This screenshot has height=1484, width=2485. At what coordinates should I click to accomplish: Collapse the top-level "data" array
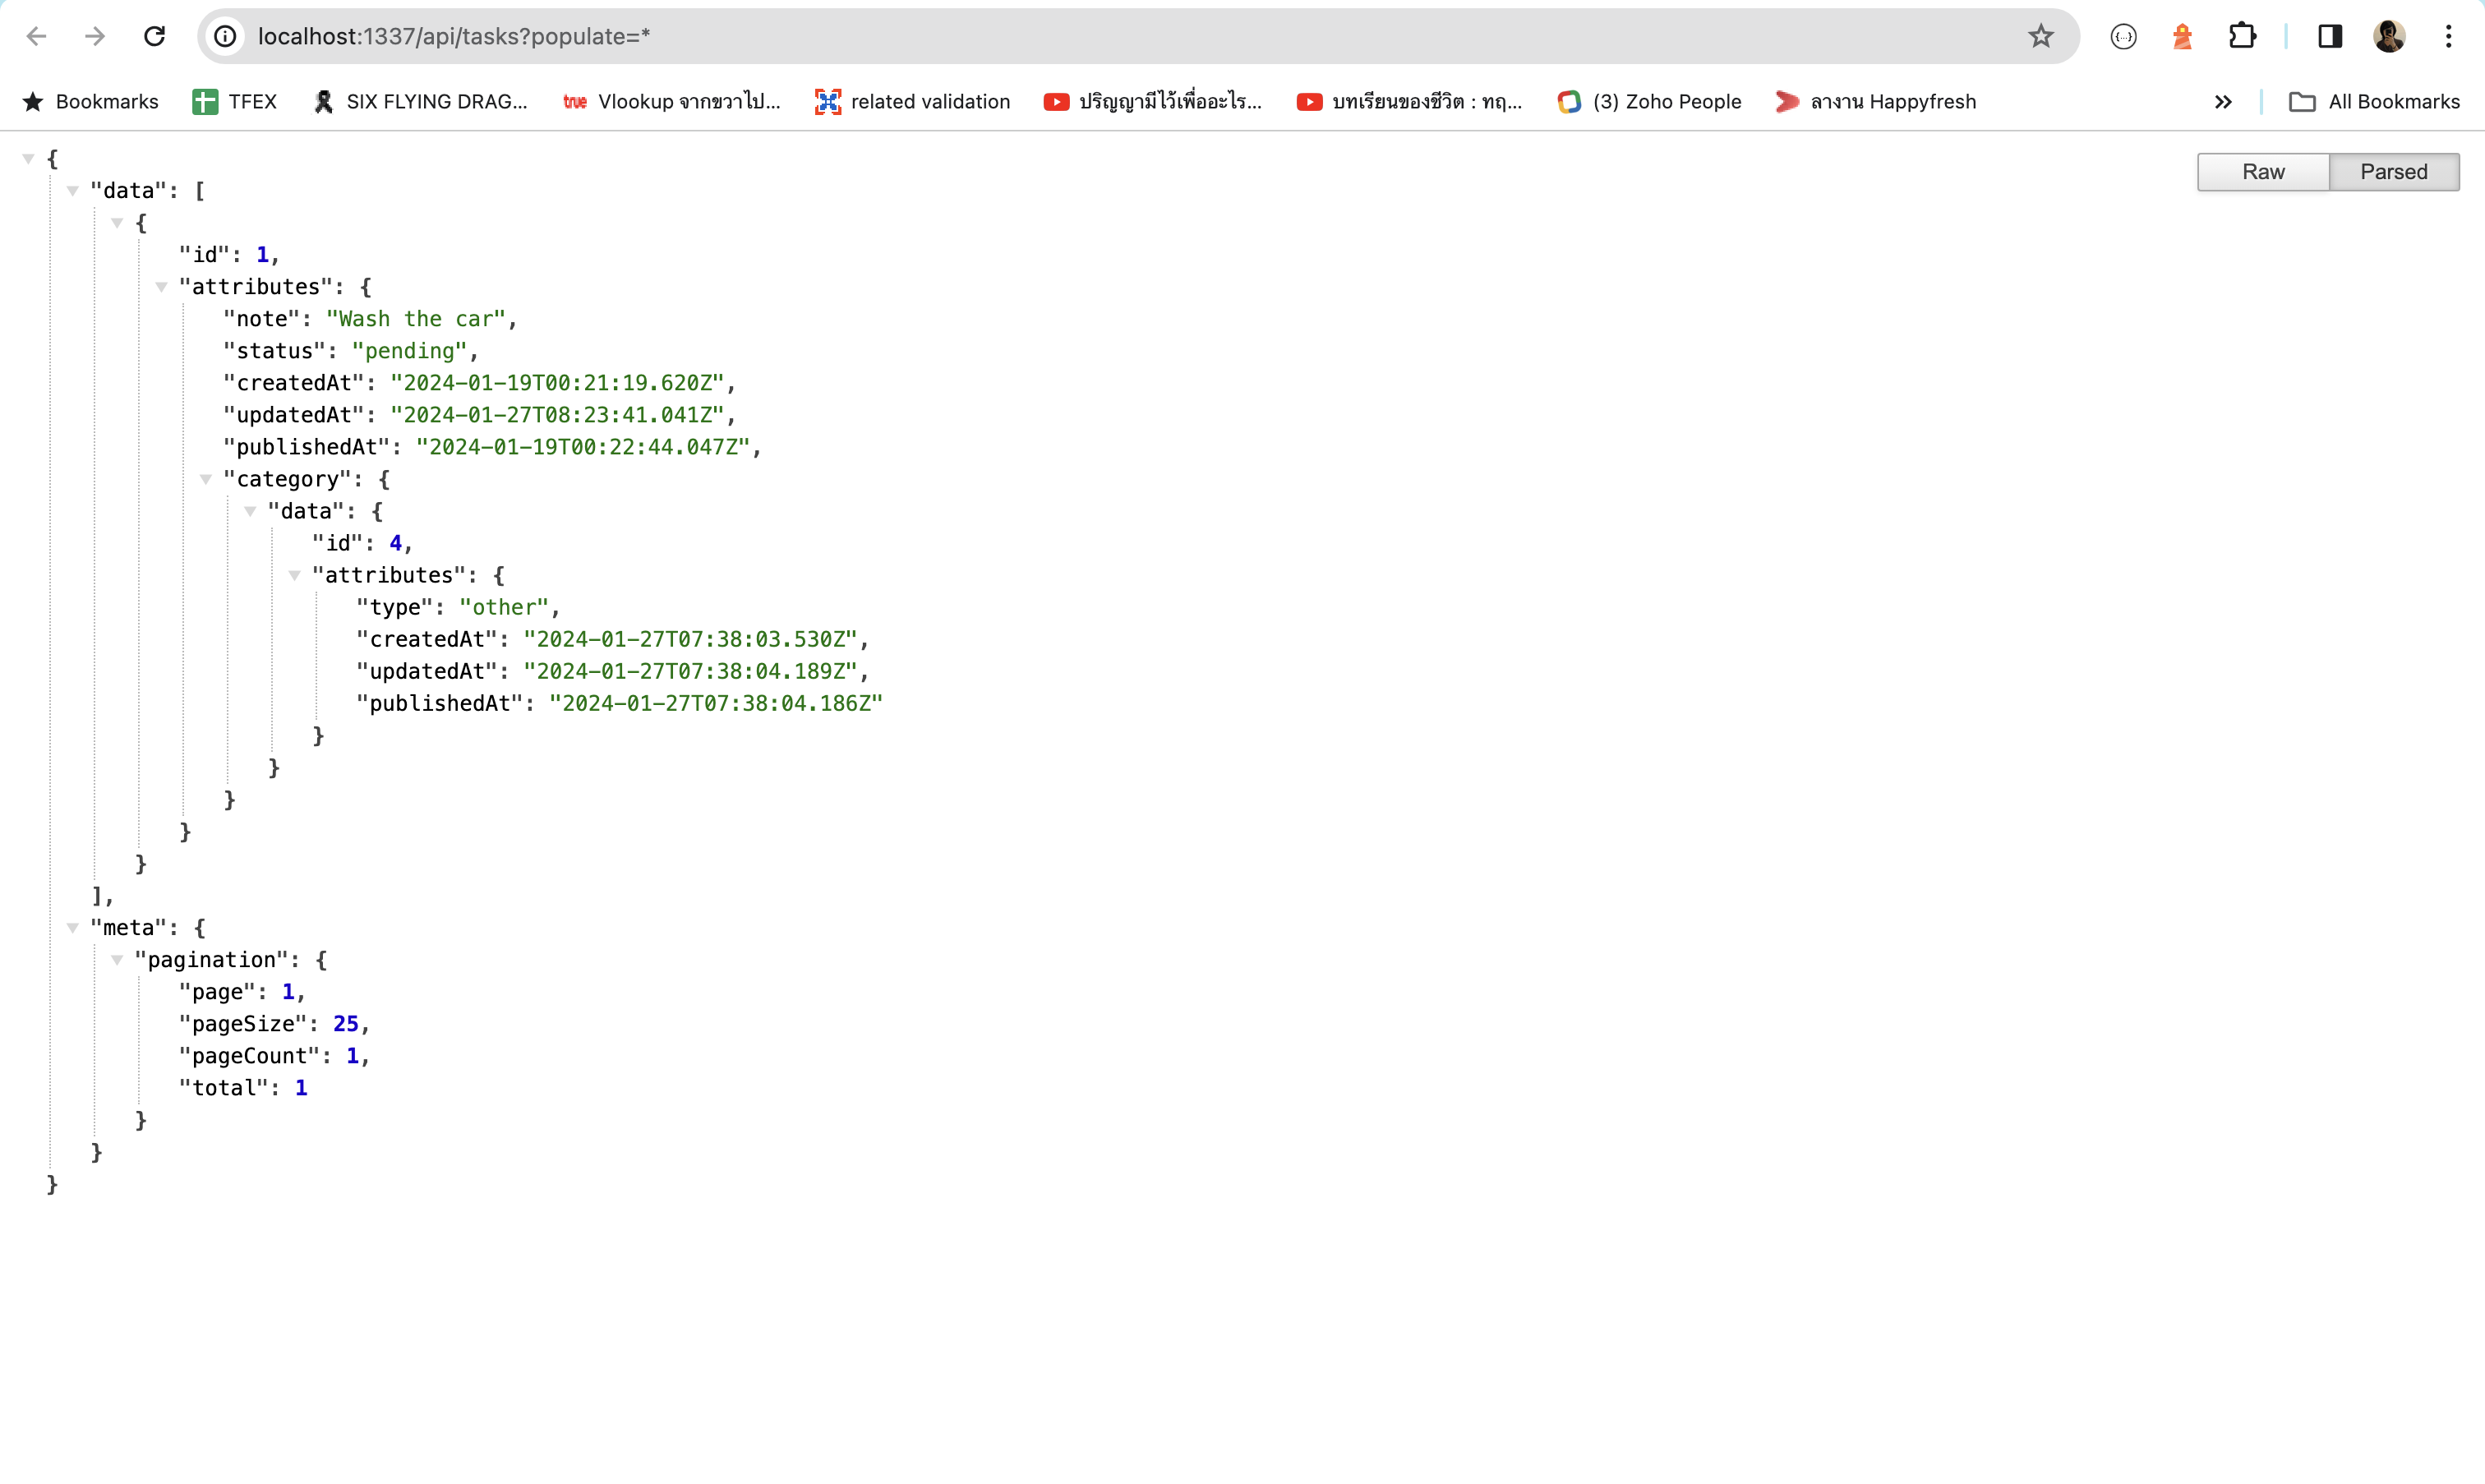coord(73,191)
